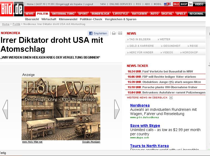Open the REGIONAL tab
The height and width of the screenshot is (156, 210).
[196, 14]
